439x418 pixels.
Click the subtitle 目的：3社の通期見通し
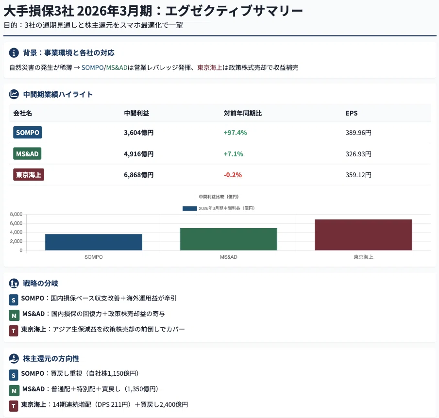coord(93,25)
